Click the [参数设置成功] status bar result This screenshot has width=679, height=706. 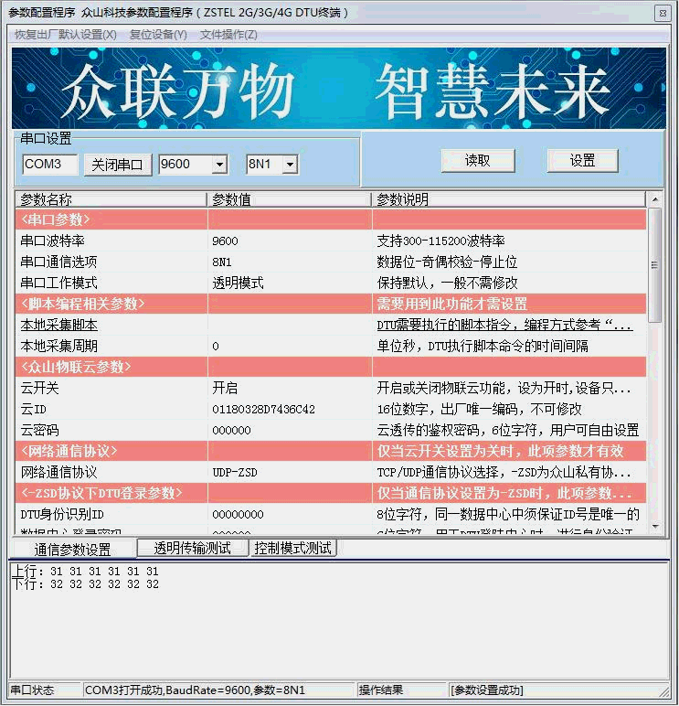pyautogui.click(x=487, y=690)
